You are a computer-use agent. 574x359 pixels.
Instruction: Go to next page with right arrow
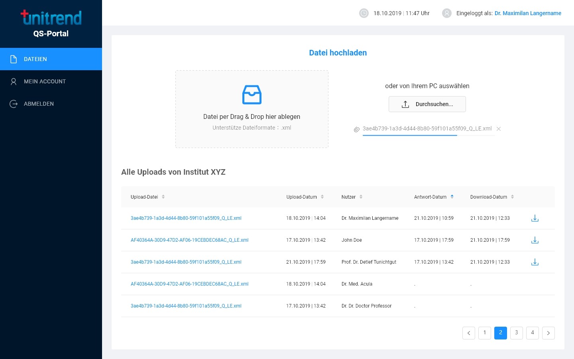click(x=548, y=333)
